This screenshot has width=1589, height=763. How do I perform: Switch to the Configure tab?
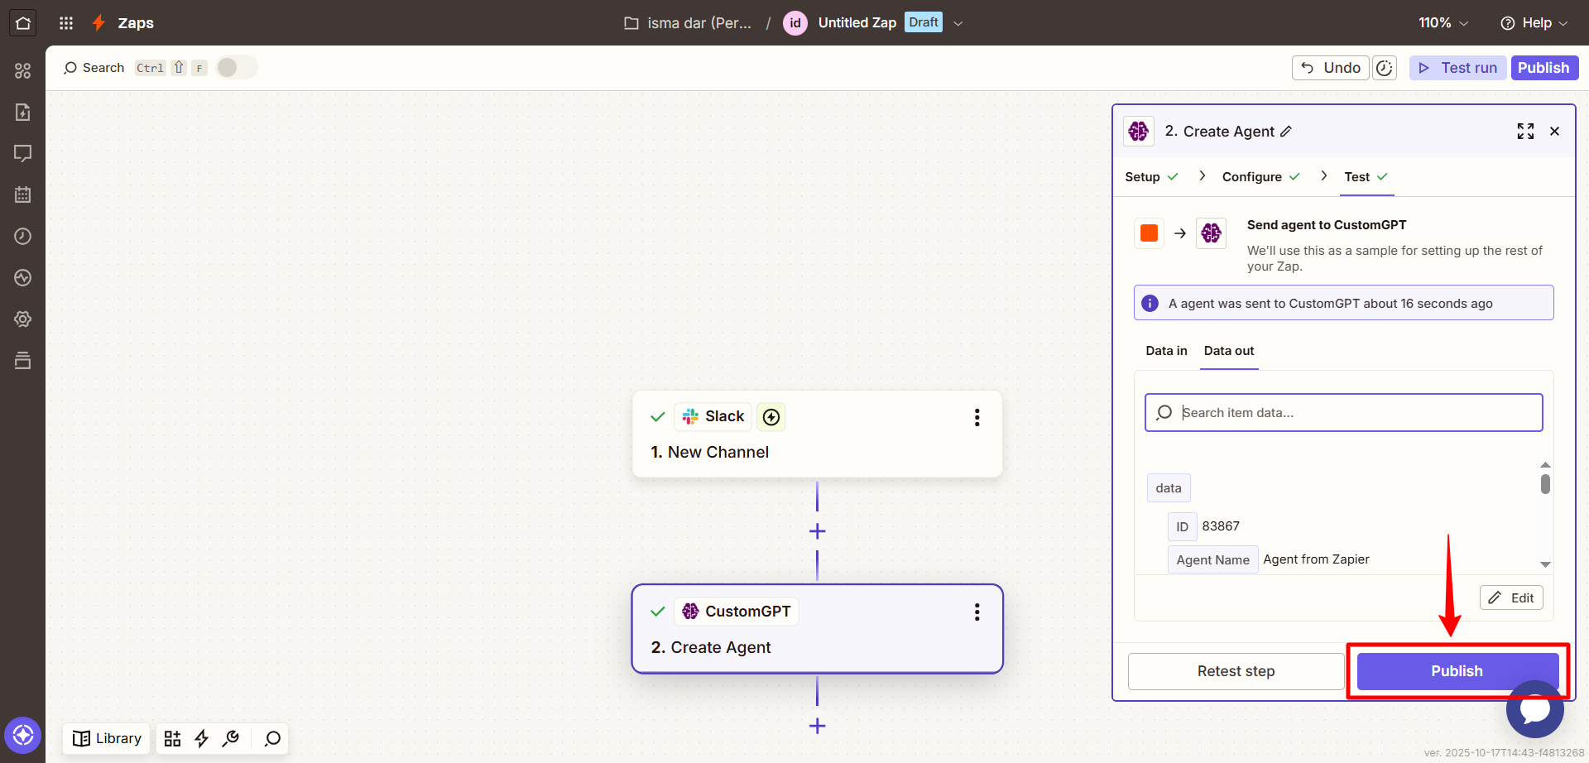(1260, 177)
